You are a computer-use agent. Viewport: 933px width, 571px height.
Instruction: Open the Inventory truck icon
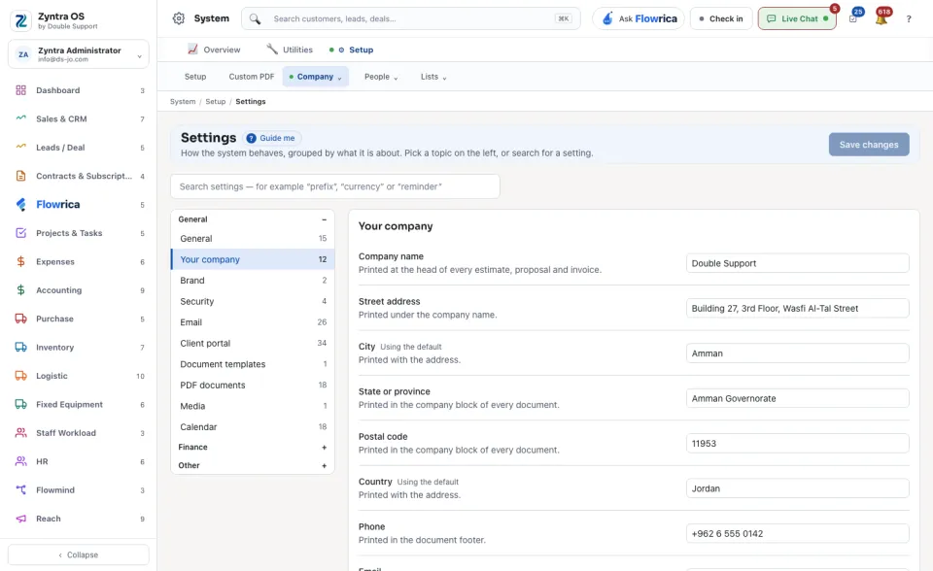click(20, 348)
